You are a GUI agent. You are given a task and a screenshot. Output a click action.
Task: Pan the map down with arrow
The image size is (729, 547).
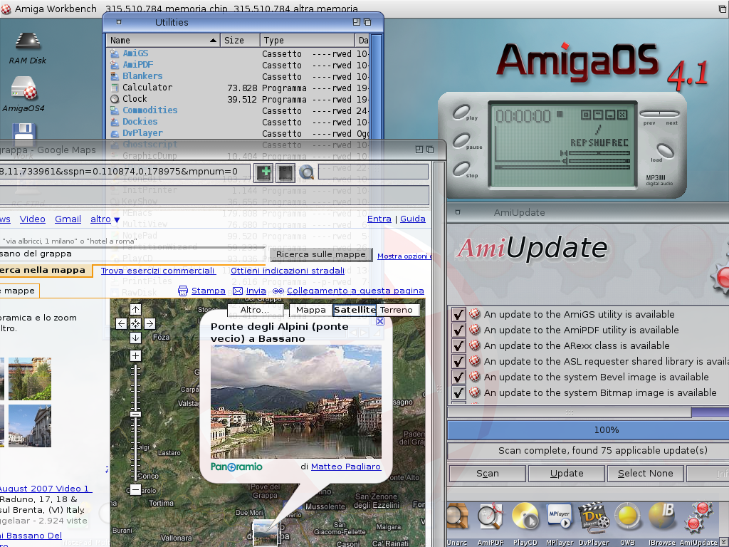(135, 338)
